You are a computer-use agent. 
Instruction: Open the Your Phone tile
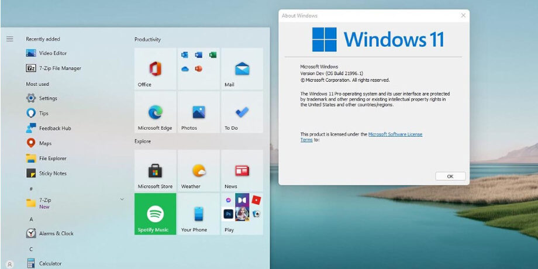tap(199, 214)
